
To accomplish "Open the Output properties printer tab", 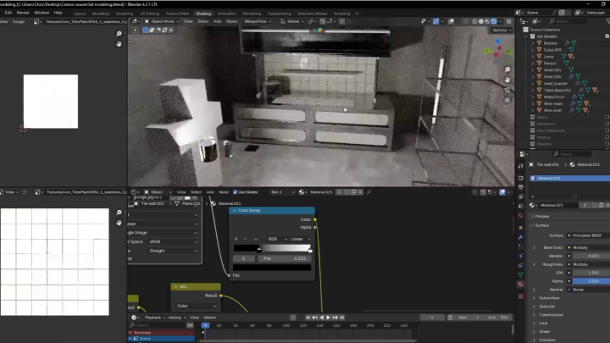I will coord(521,187).
